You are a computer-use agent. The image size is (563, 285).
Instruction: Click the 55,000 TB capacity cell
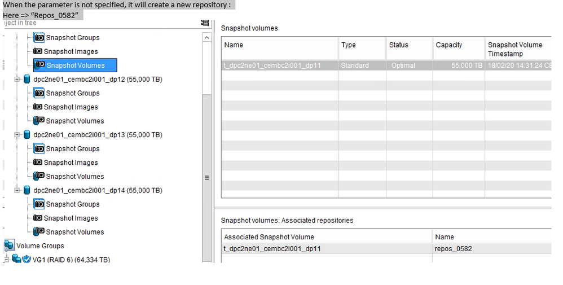click(459, 65)
